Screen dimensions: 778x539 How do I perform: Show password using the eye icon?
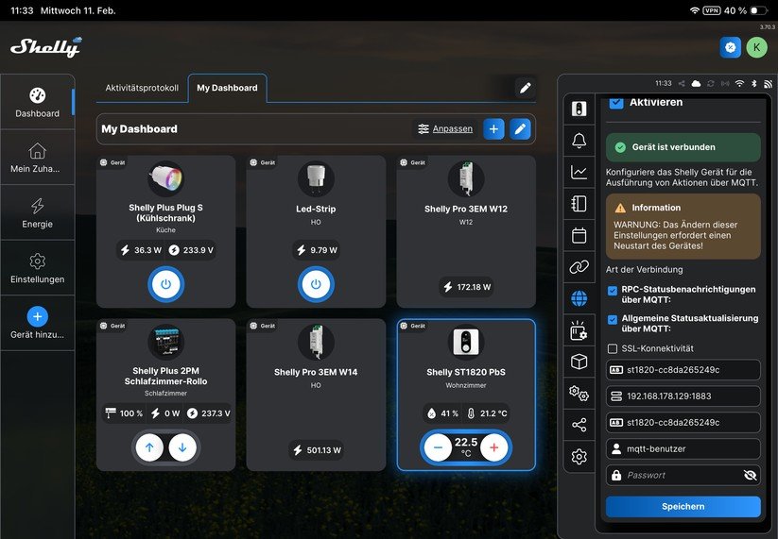tap(751, 475)
